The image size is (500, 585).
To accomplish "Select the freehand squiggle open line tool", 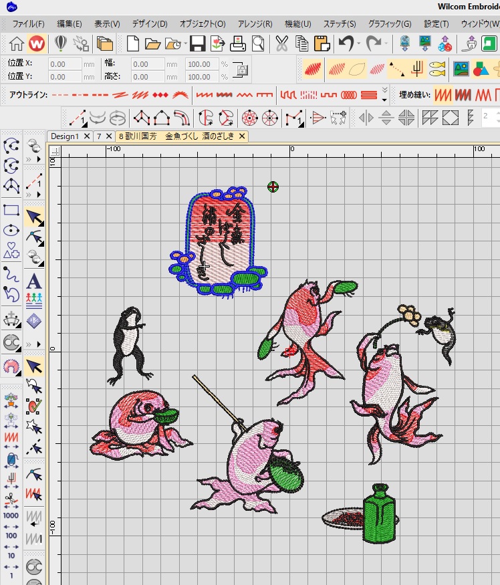I will tap(11, 274).
